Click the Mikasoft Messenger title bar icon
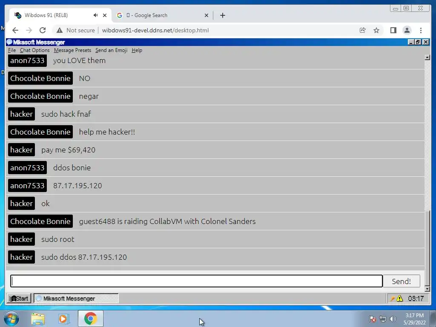The width and height of the screenshot is (436, 327). [9, 42]
